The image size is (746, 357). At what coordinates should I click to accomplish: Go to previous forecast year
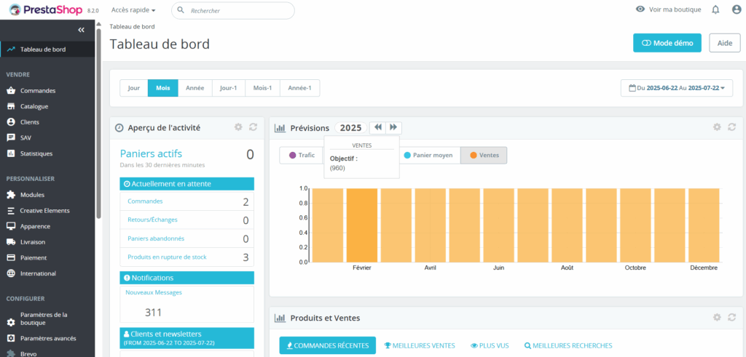pos(378,128)
